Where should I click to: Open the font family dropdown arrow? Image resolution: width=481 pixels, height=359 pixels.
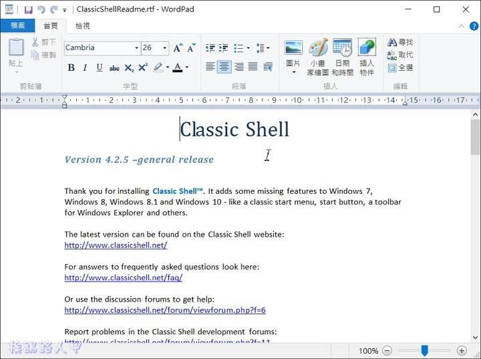point(136,48)
